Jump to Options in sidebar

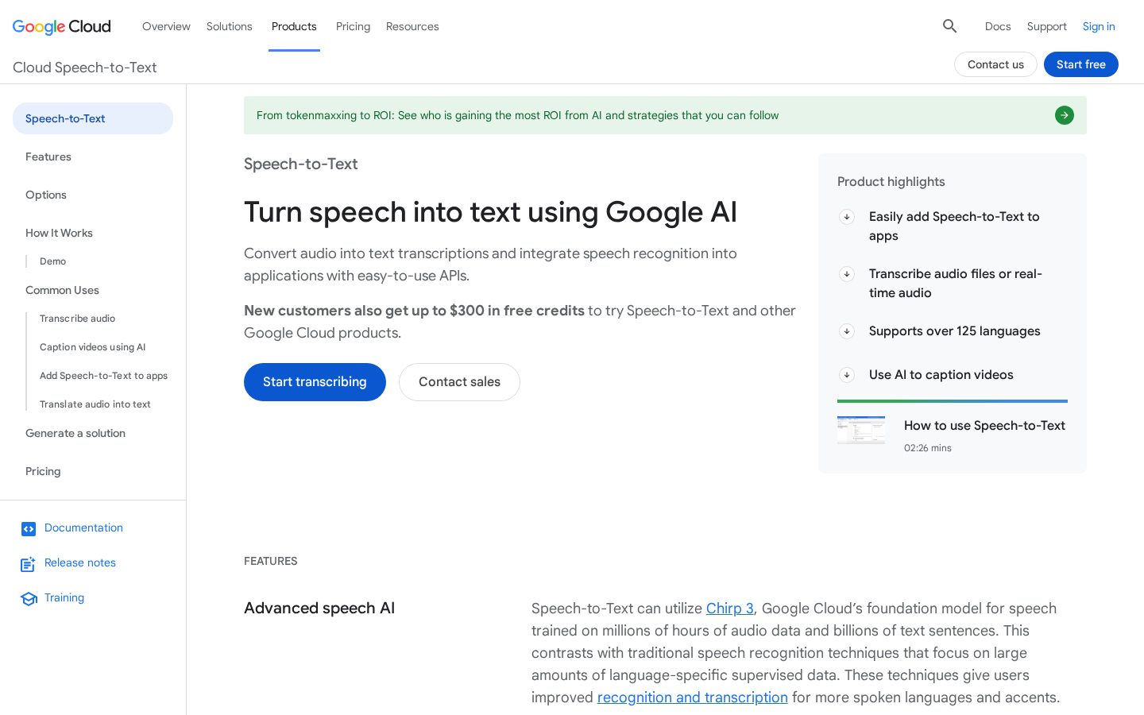pyautogui.click(x=46, y=195)
